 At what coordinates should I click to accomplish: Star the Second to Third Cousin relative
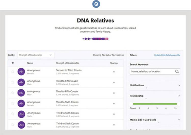(12, 71)
